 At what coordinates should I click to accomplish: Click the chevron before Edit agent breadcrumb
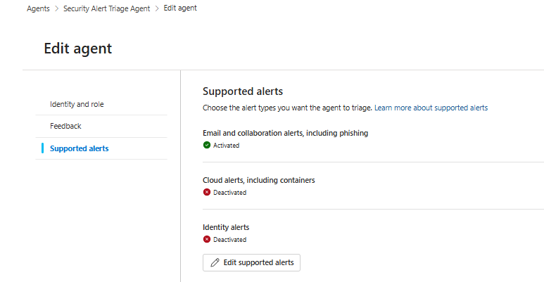point(157,8)
